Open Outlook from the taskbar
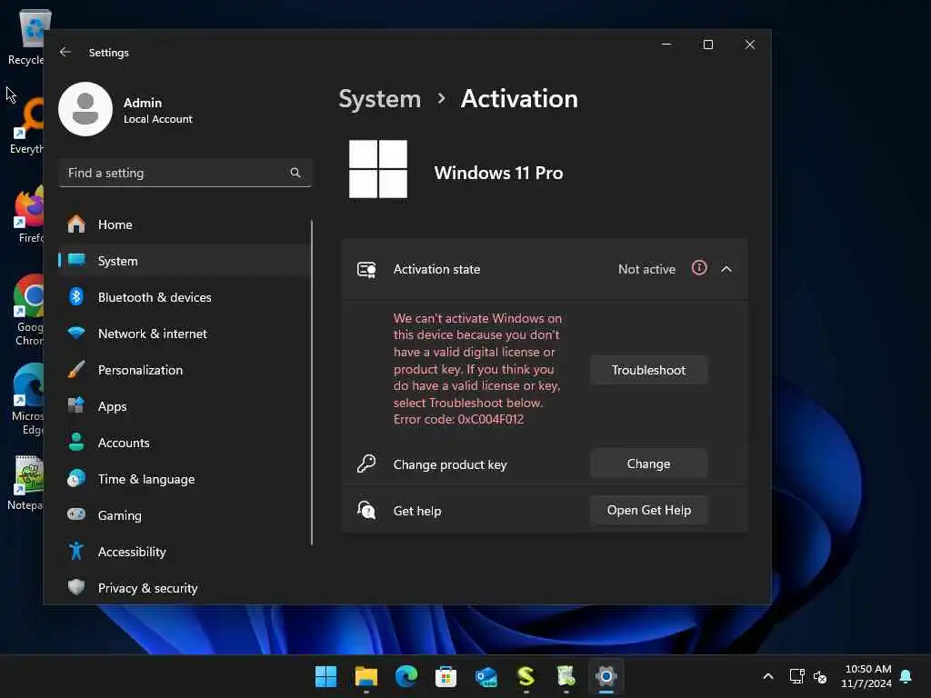 (486, 676)
